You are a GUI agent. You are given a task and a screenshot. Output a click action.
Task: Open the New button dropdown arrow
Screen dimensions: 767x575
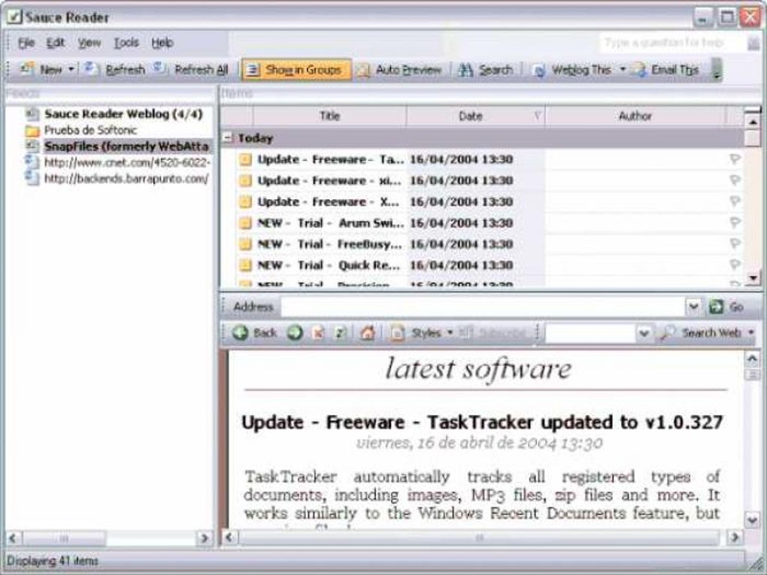71,70
